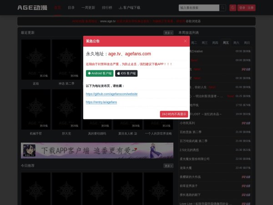Image resolution: width=273 pixels, height=205 pixels.
Task: Click the Android 客户端 download button
Action: [100, 73]
